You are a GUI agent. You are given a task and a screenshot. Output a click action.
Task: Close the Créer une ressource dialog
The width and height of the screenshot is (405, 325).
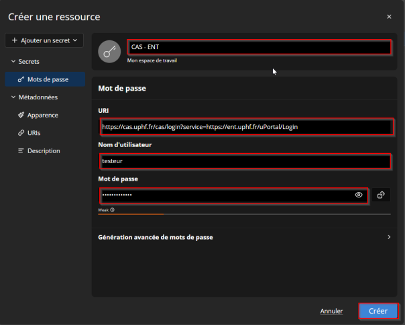pos(389,16)
